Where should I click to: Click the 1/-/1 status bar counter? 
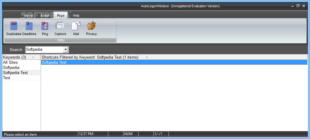pos(158,134)
